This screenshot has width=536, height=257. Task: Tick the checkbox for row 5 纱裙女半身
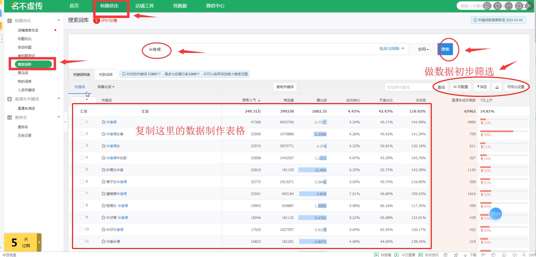coord(82,169)
